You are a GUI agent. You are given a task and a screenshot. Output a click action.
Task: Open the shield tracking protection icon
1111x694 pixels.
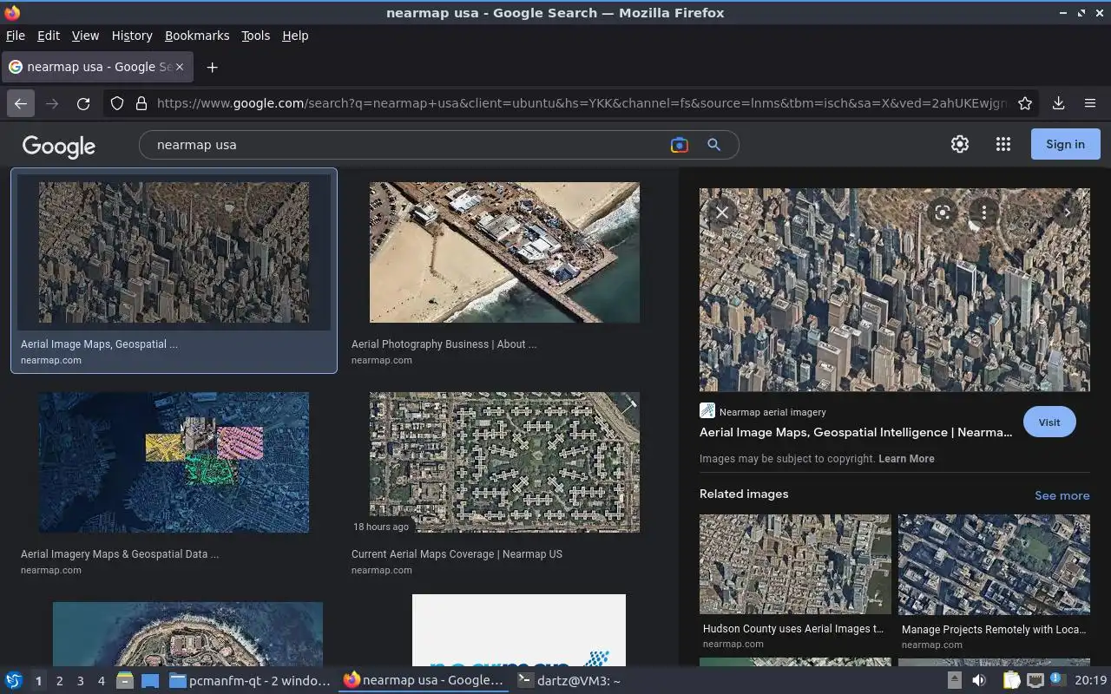point(117,103)
